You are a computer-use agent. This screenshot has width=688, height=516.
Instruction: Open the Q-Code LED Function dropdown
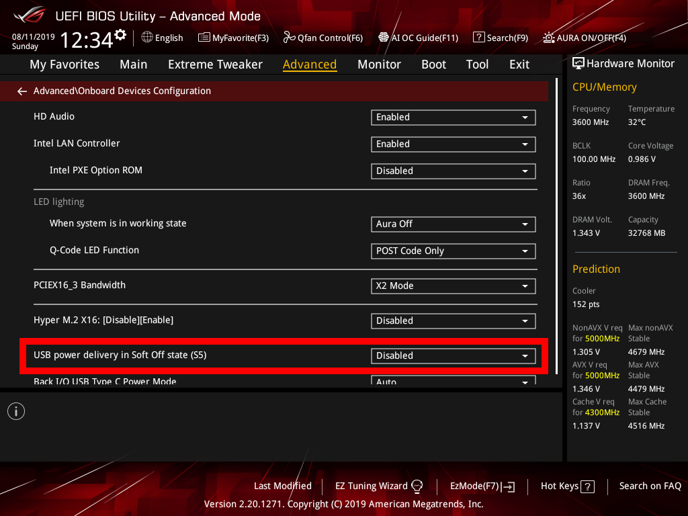coord(454,251)
